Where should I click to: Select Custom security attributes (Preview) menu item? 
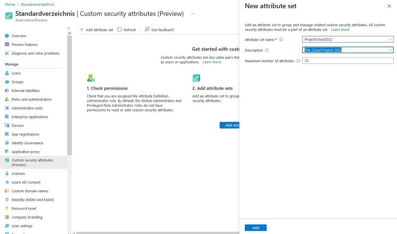click(x=33, y=162)
